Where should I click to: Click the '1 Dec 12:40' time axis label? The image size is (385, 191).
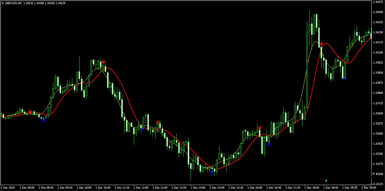pyautogui.click(x=160, y=188)
